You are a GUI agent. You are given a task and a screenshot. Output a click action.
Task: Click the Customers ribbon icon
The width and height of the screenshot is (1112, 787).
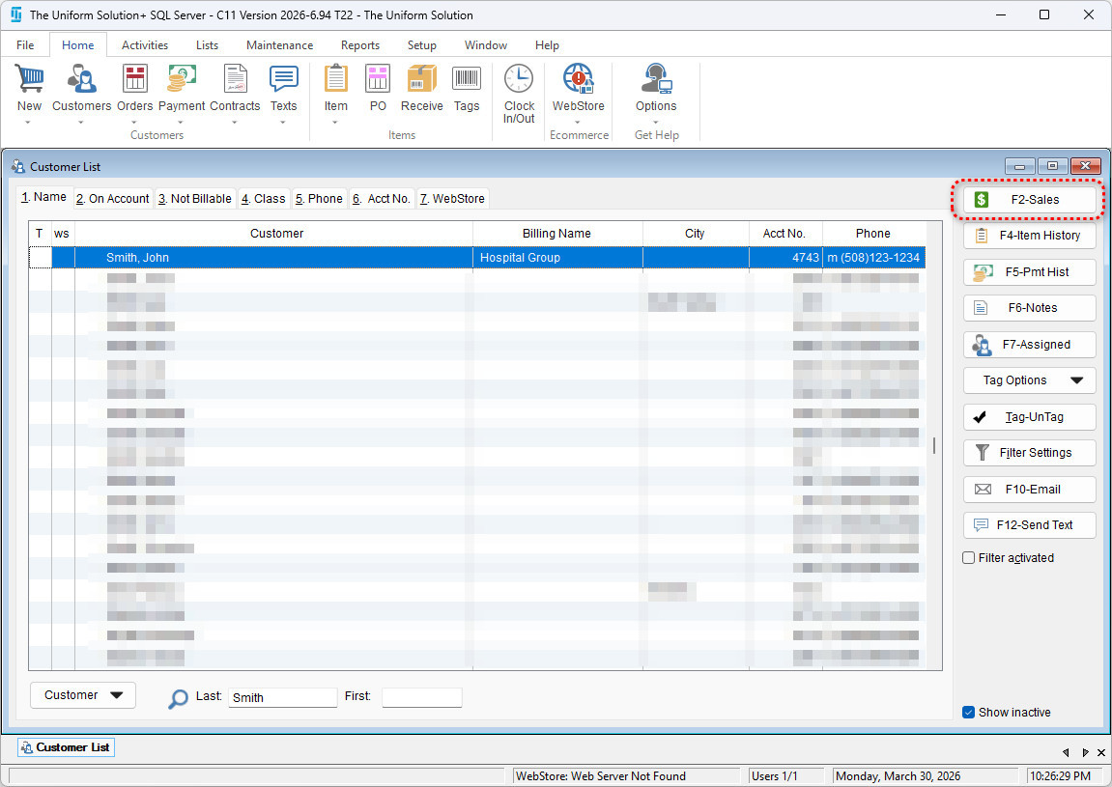click(81, 80)
